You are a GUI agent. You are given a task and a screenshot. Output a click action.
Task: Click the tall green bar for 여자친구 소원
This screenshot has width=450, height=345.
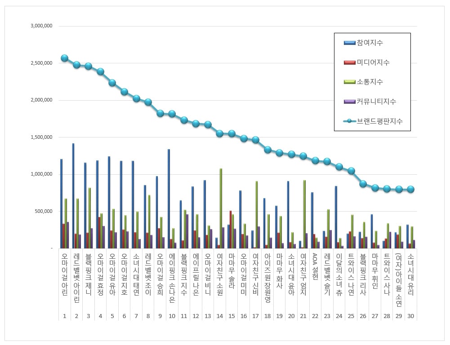tap(221, 208)
